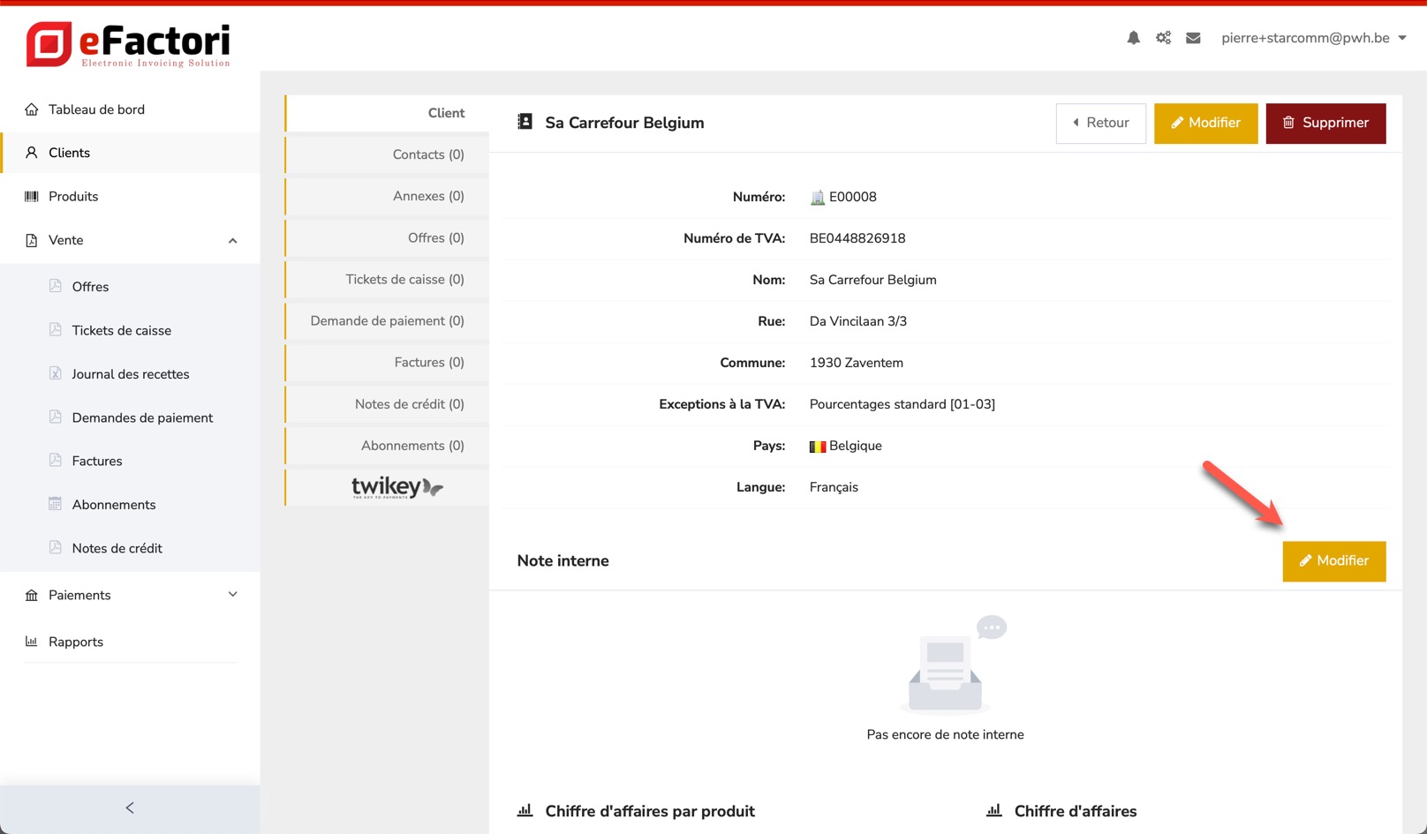The width and height of the screenshot is (1427, 834).
Task: Open settings via the gears icon
Action: click(x=1163, y=38)
